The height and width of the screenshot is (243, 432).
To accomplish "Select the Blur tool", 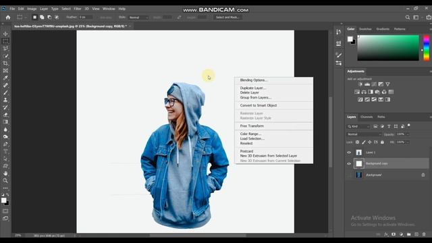I will [x=5, y=130].
